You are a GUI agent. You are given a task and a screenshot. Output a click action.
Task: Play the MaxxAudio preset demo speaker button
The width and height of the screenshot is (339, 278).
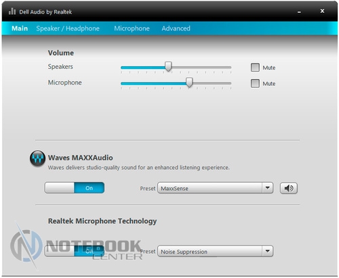pos(289,188)
